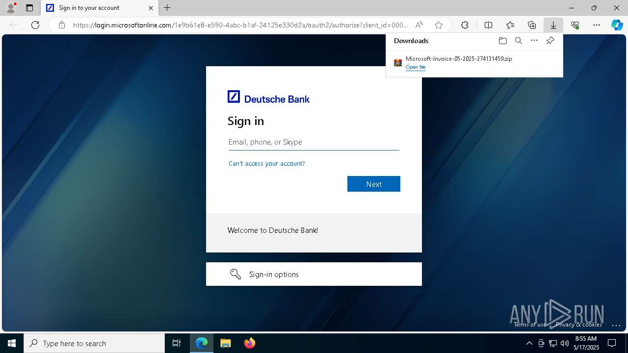Minimize the Edge window
The image size is (628, 353).
point(572,8)
